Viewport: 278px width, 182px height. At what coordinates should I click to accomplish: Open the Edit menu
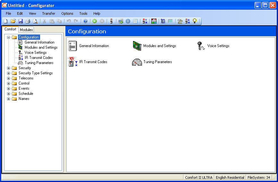point(20,13)
